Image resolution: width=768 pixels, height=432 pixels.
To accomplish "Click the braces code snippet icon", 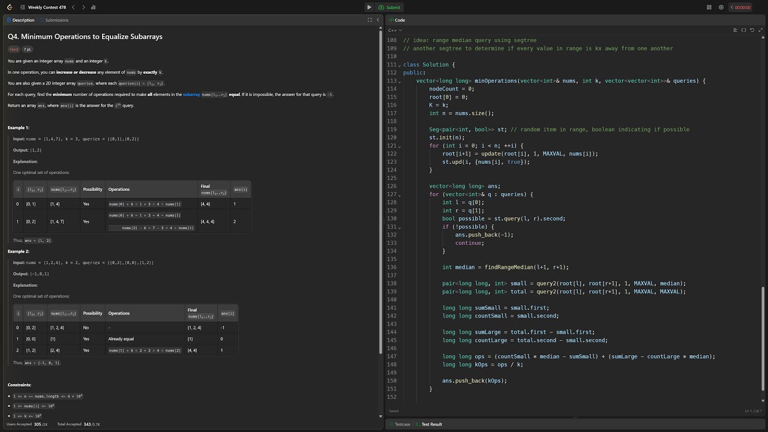I will (743, 30).
